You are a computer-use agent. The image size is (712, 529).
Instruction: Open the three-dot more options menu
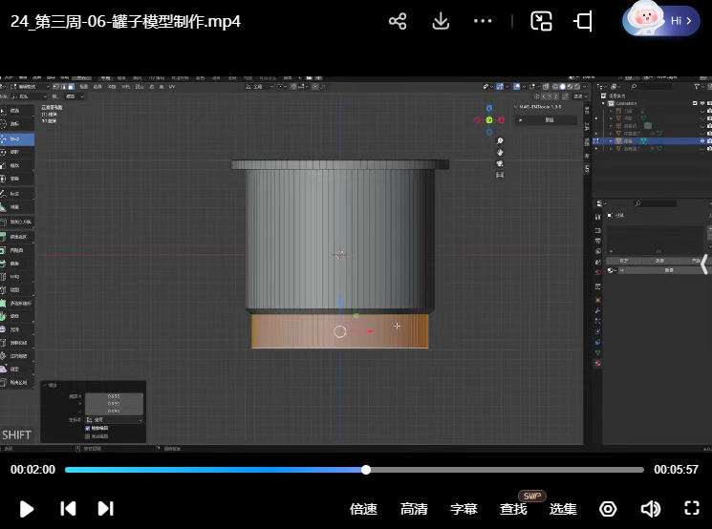click(x=483, y=21)
